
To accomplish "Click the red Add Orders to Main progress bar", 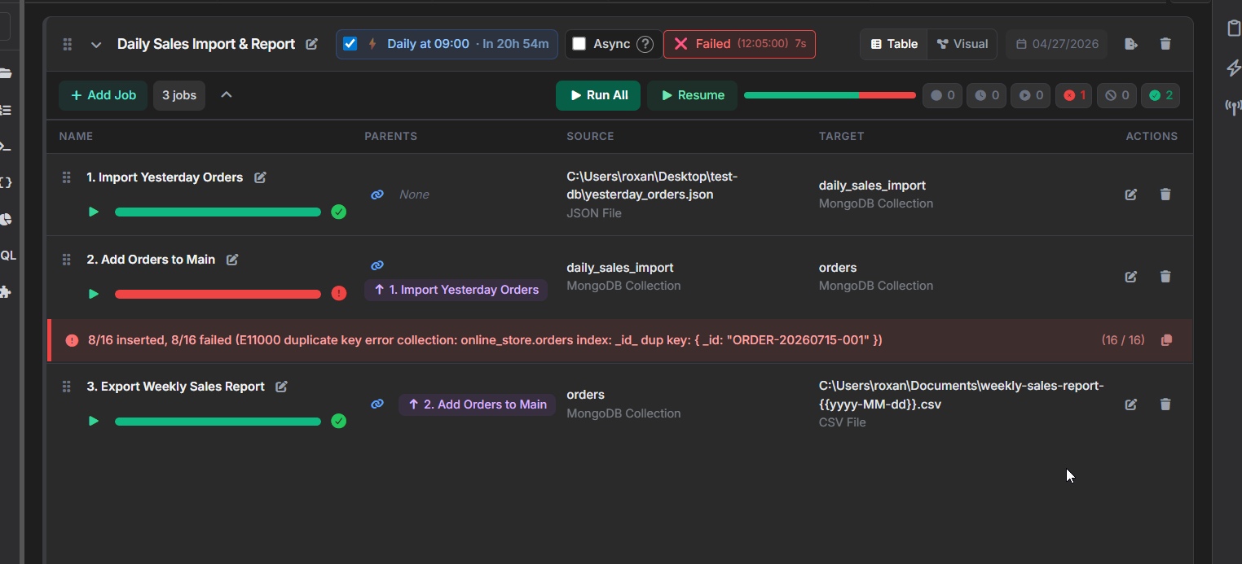I will point(218,294).
